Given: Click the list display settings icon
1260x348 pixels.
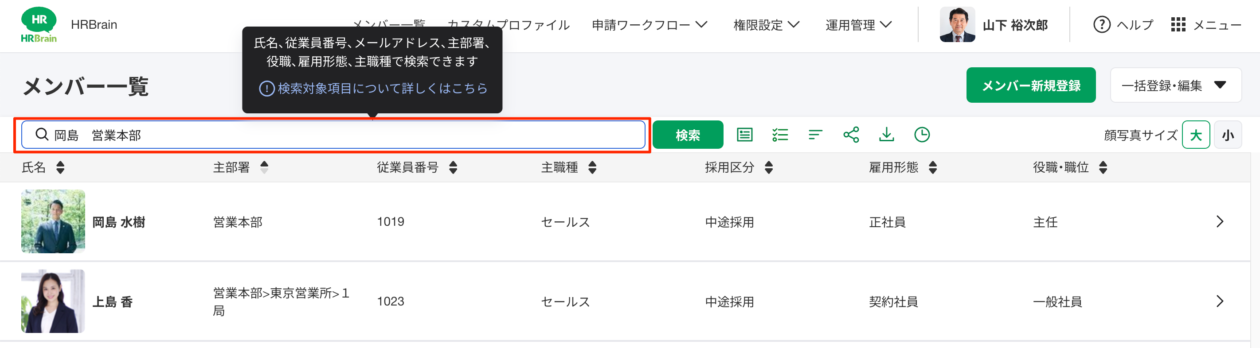Looking at the screenshot, I should 744,135.
